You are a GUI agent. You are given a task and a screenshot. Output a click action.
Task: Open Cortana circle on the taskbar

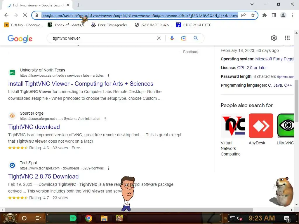click(24, 218)
